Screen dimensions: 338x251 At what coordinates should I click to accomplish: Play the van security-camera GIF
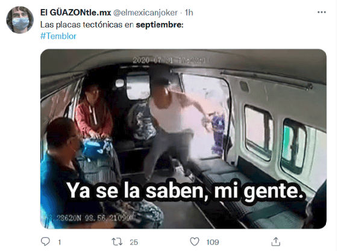point(183,139)
